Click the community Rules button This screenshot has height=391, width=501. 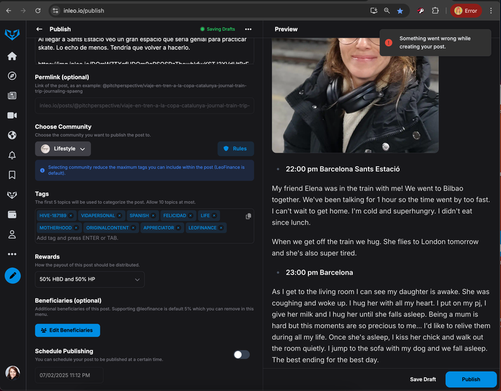point(235,149)
